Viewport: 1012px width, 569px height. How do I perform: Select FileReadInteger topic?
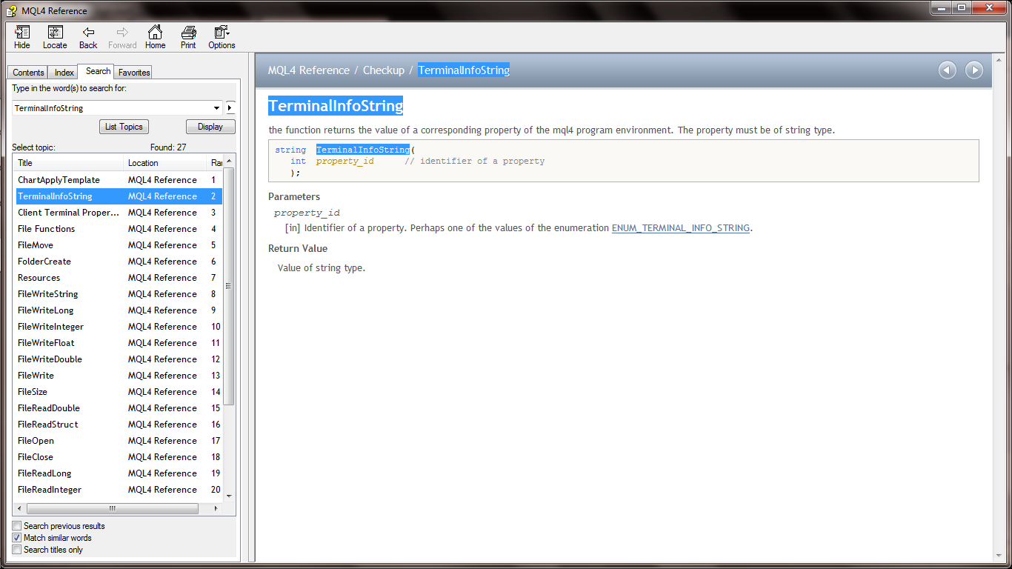click(119, 490)
